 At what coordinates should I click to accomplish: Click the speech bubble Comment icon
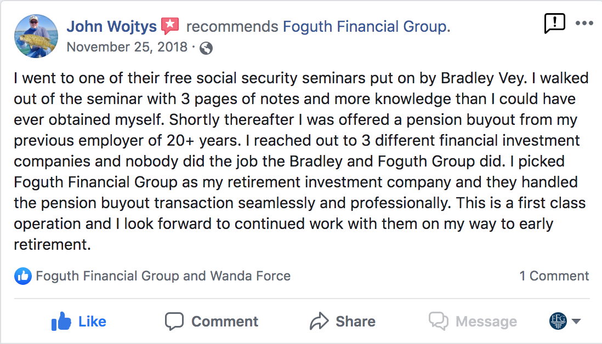(x=174, y=322)
